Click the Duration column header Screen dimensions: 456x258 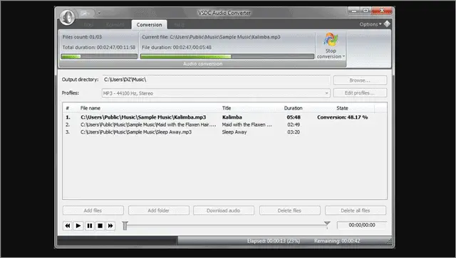click(293, 108)
